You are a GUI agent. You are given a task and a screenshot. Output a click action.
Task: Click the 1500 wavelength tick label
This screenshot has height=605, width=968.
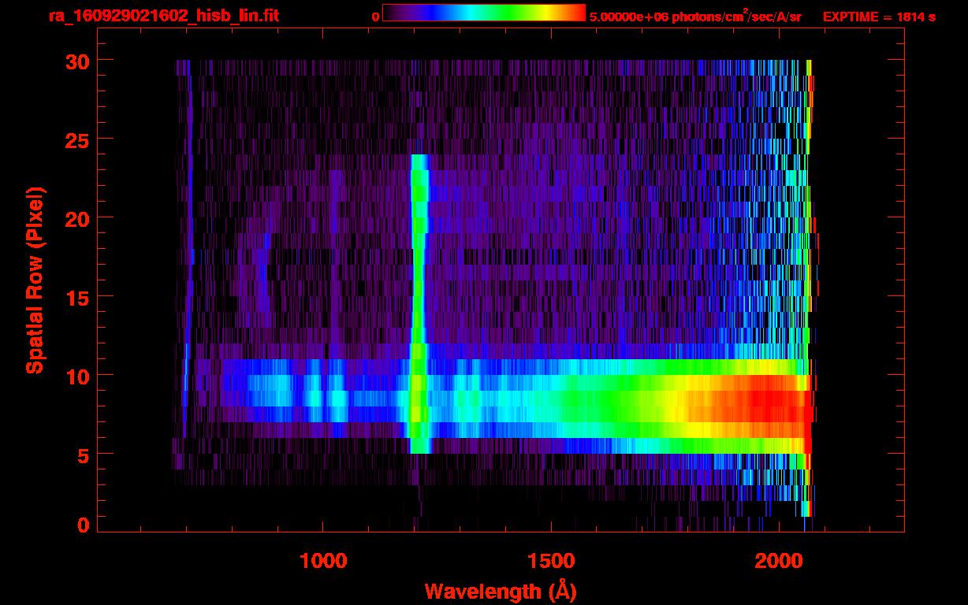550,561
